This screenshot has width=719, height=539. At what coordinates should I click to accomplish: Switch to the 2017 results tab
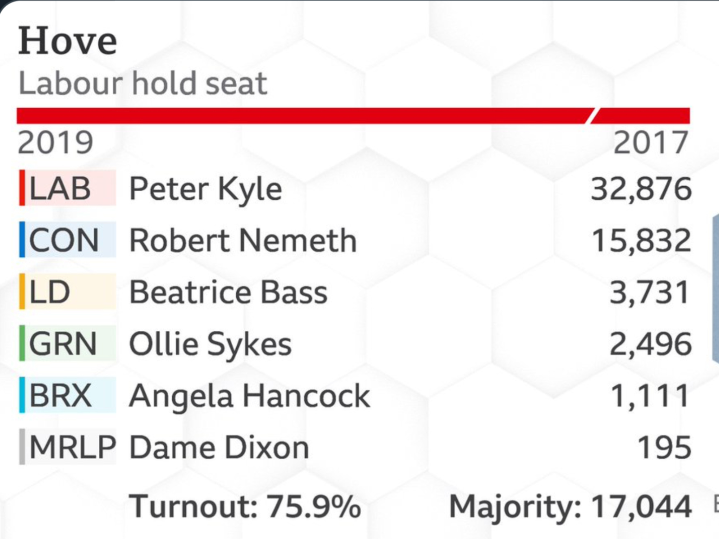pos(651,142)
